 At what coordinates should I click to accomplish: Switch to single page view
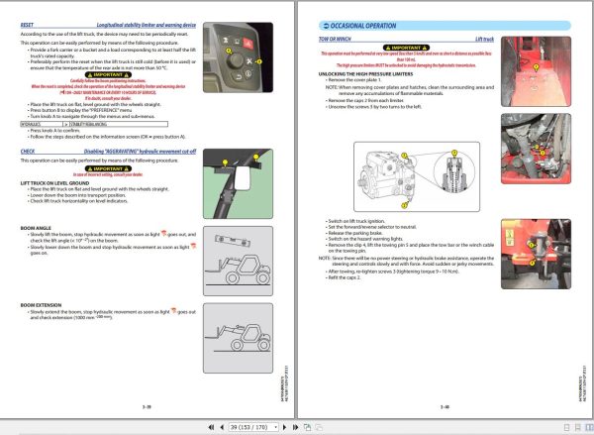(x=566, y=427)
